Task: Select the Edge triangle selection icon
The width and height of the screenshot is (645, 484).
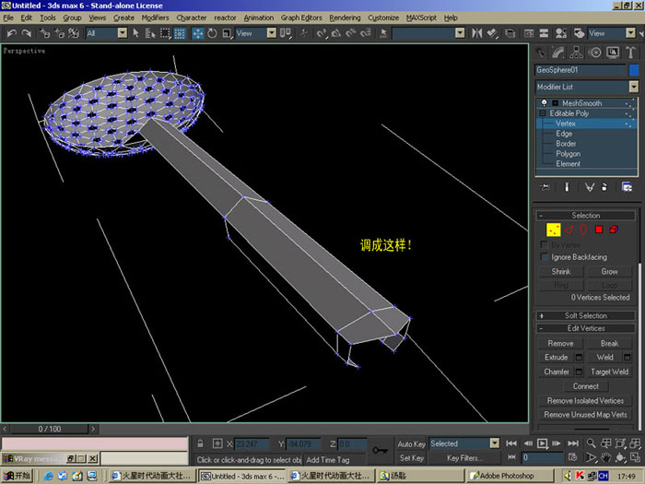Action: click(569, 230)
